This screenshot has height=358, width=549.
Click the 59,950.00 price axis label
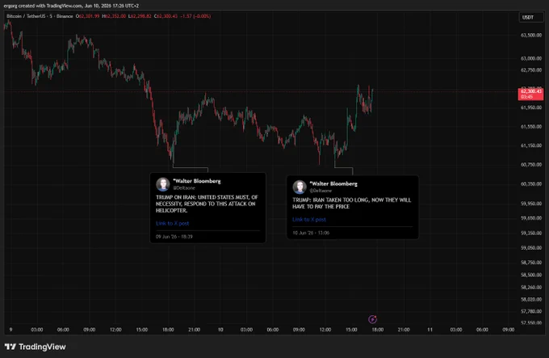click(x=530, y=203)
